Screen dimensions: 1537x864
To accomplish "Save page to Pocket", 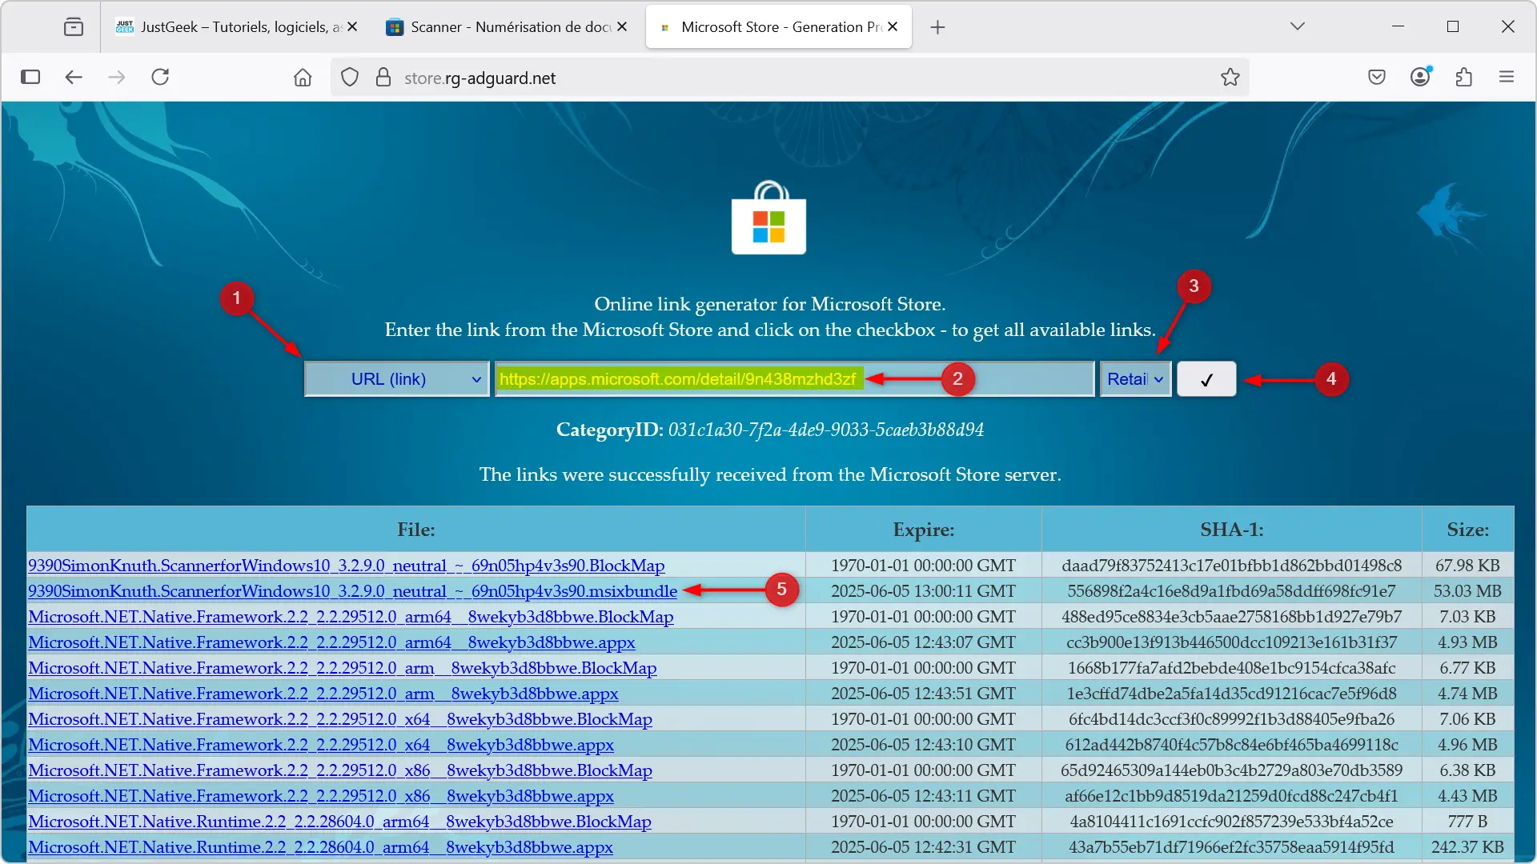I will pyautogui.click(x=1377, y=78).
